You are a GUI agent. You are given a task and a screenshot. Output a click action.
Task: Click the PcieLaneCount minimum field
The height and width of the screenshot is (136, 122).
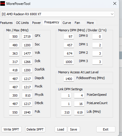(x=66, y=104)
